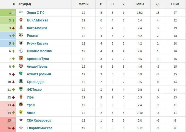Sort table by Голы column header
This screenshot has width=186, height=132.
point(140,4)
